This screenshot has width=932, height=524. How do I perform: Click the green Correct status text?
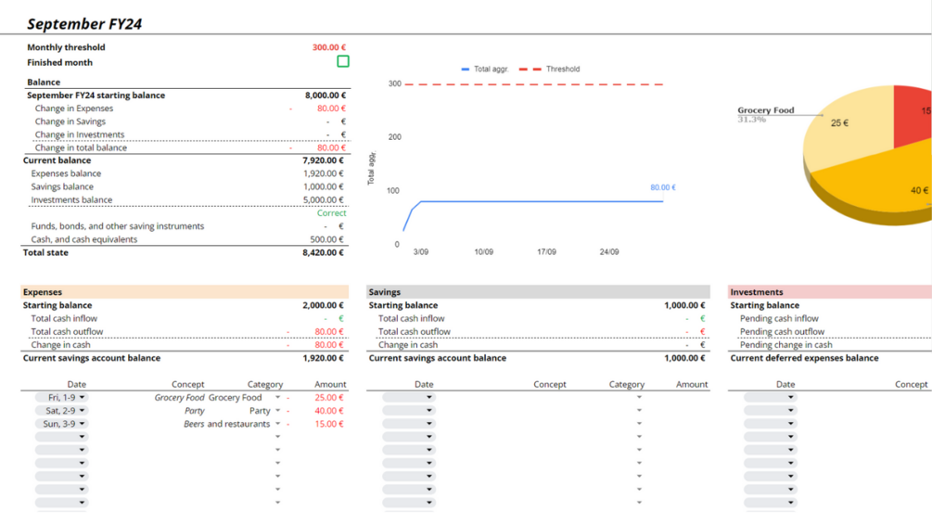(331, 212)
